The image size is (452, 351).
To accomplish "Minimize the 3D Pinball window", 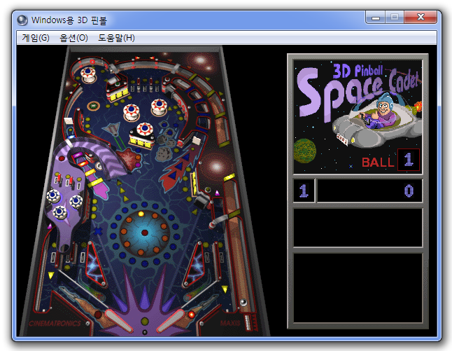I will click(375, 18).
